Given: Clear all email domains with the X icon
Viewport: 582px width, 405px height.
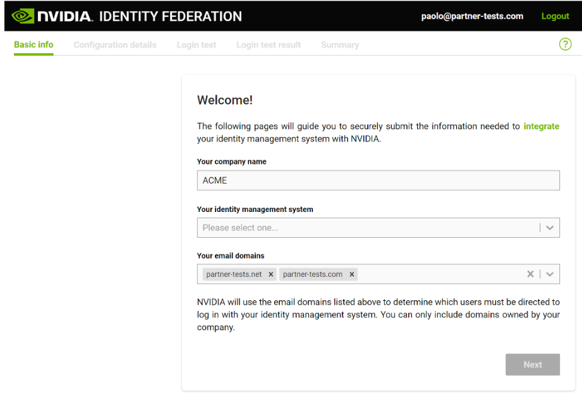Looking at the screenshot, I should tap(530, 274).
